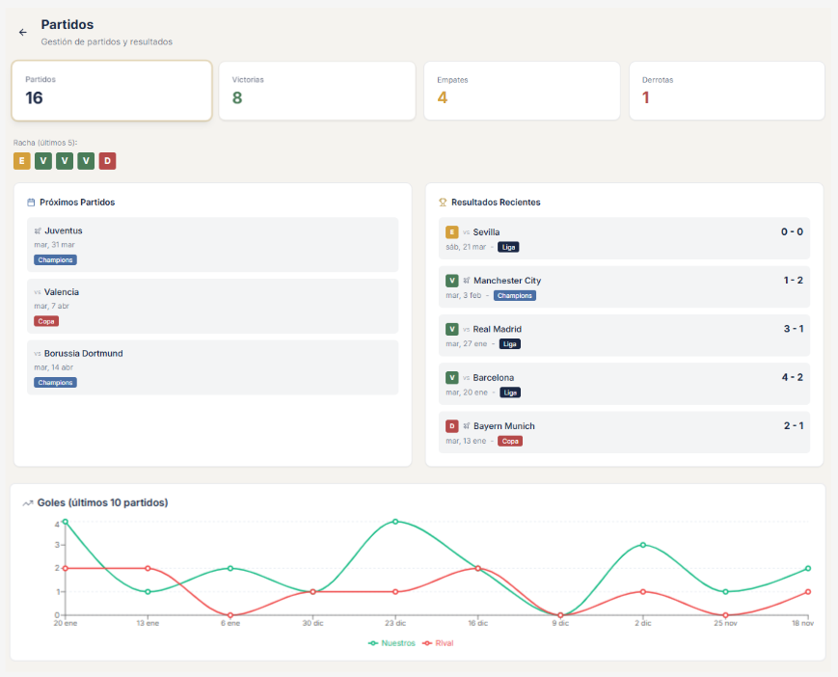This screenshot has height=677, width=838.
Task: Click the trend icon beside Goles heading
Action: [x=28, y=502]
